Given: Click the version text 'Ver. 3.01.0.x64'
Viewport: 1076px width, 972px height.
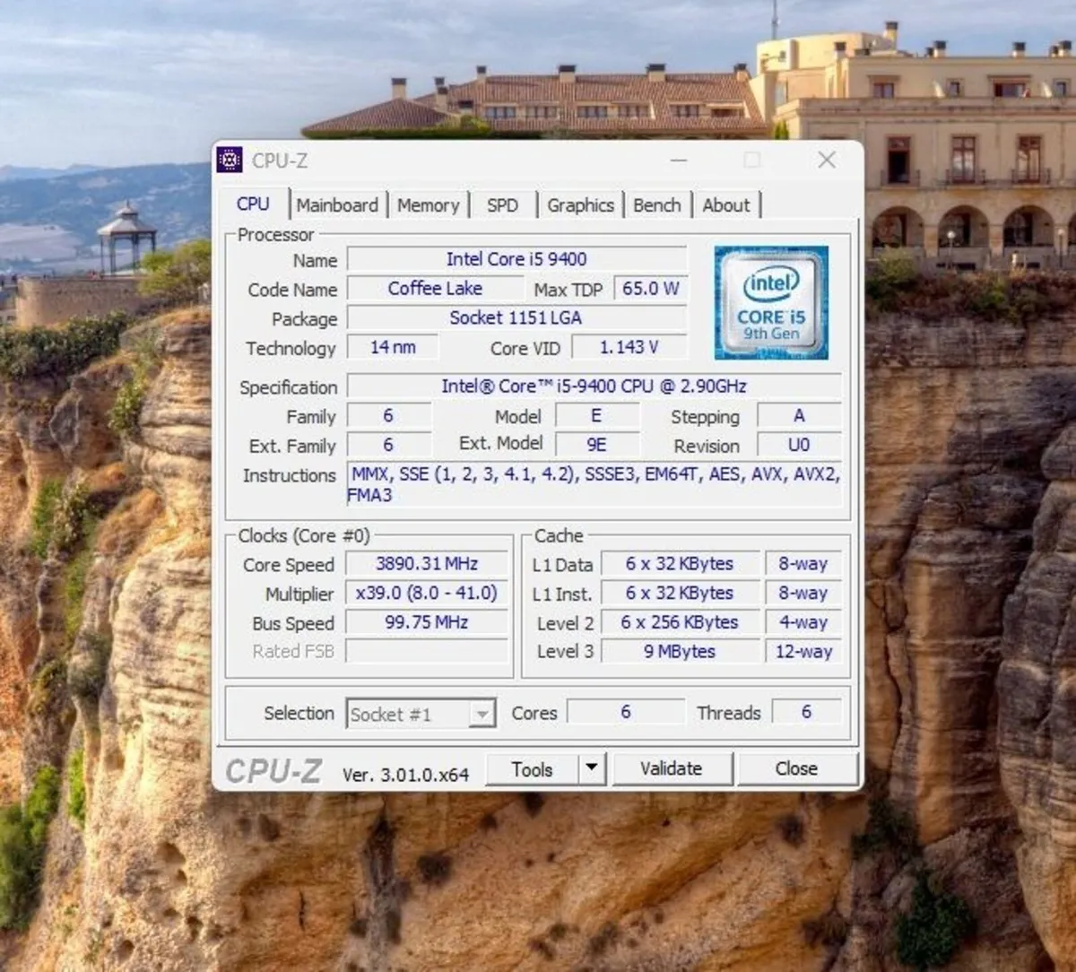Looking at the screenshot, I should (x=405, y=775).
